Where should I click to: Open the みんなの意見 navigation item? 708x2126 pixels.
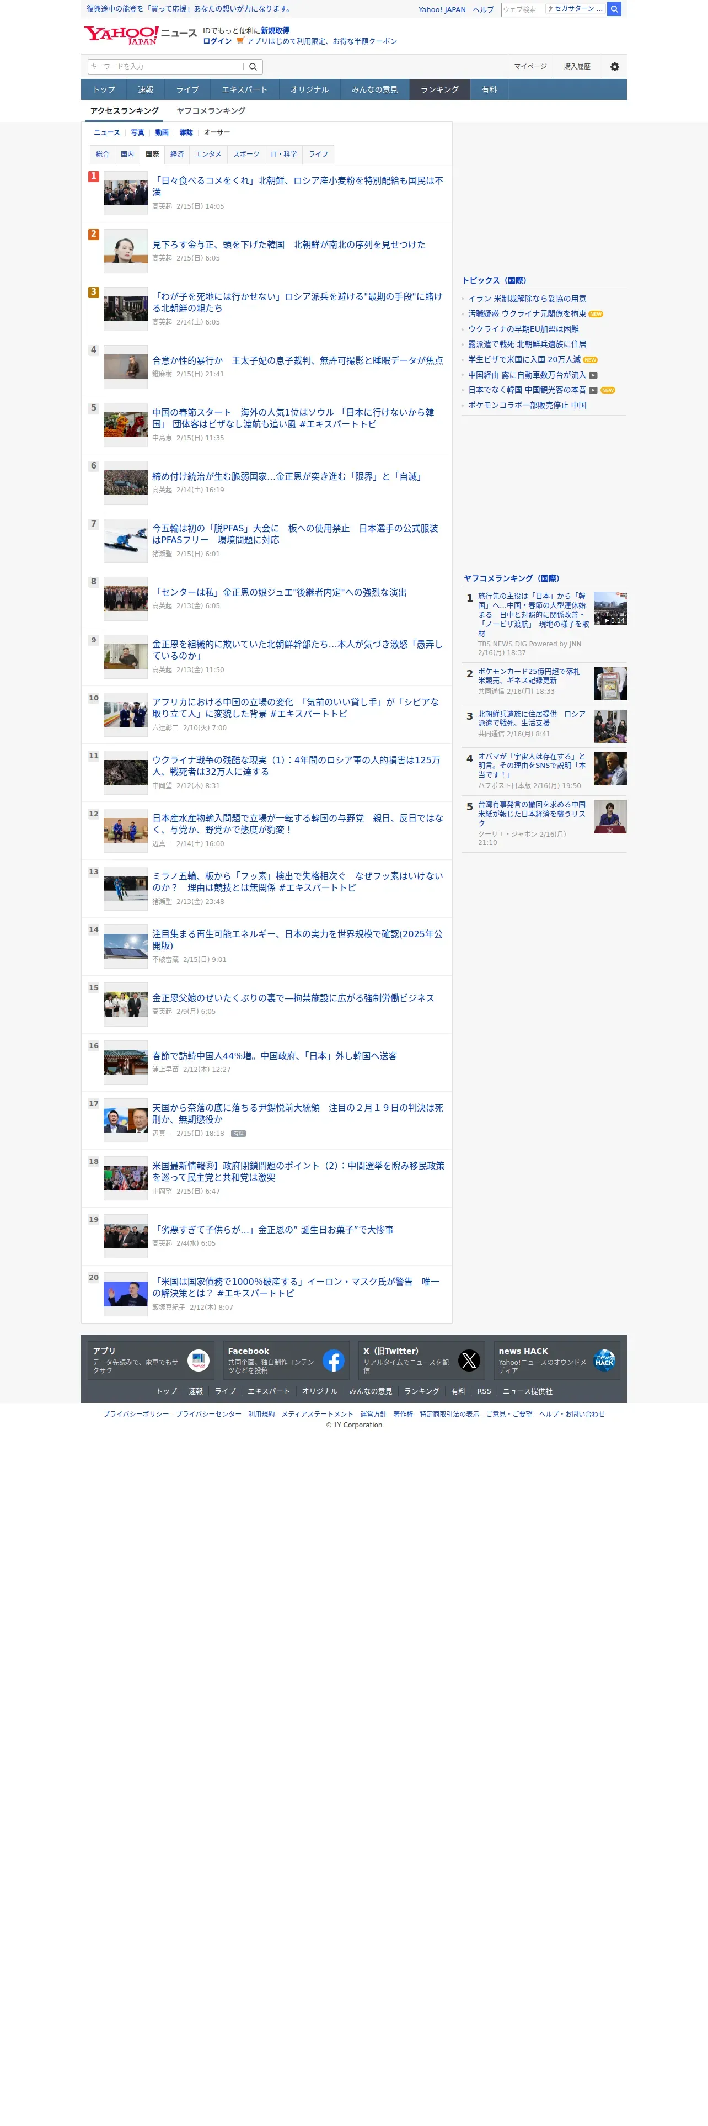[374, 89]
